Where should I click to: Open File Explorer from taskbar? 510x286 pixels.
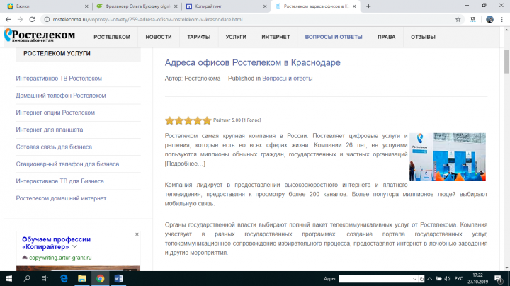pyautogui.click(x=82, y=278)
